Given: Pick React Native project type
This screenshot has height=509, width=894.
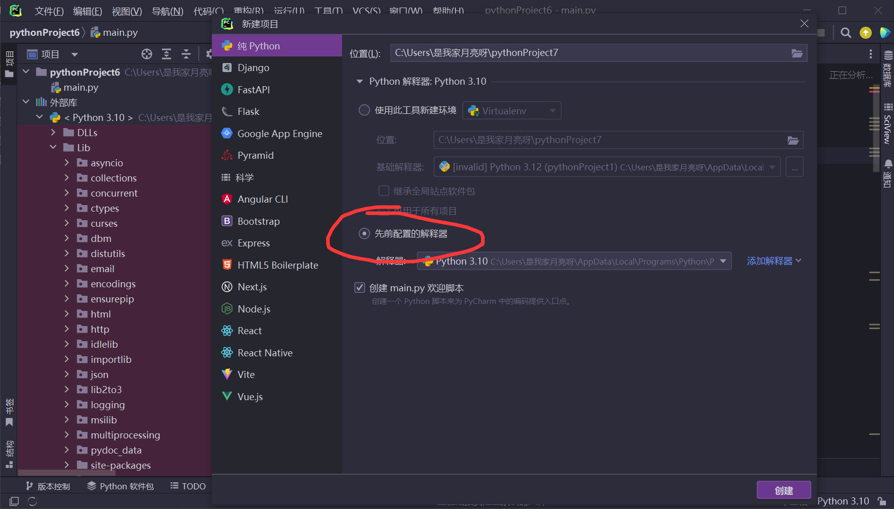Looking at the screenshot, I should pyautogui.click(x=276, y=353).
